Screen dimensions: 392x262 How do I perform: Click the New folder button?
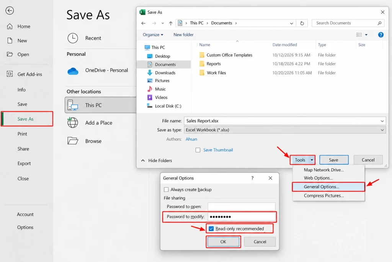(183, 35)
